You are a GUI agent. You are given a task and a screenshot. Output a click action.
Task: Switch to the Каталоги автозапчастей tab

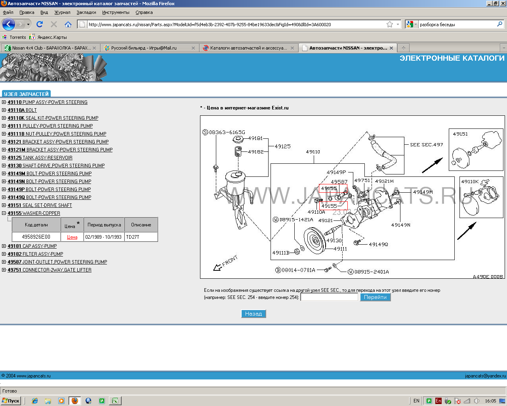pos(248,48)
